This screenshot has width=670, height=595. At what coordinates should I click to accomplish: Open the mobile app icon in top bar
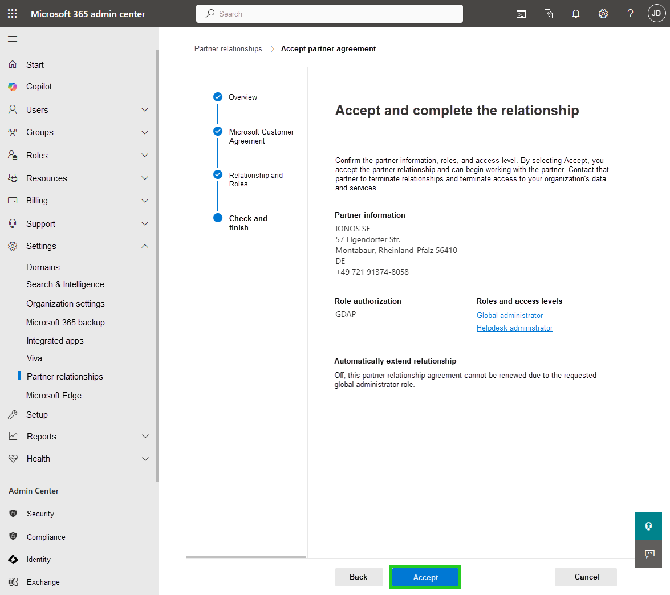[548, 13]
